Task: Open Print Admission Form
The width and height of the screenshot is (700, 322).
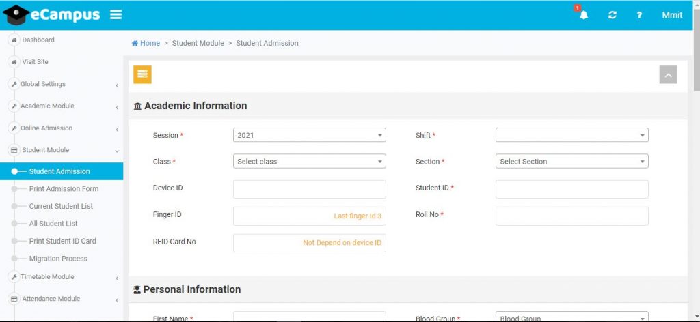Action: (64, 189)
